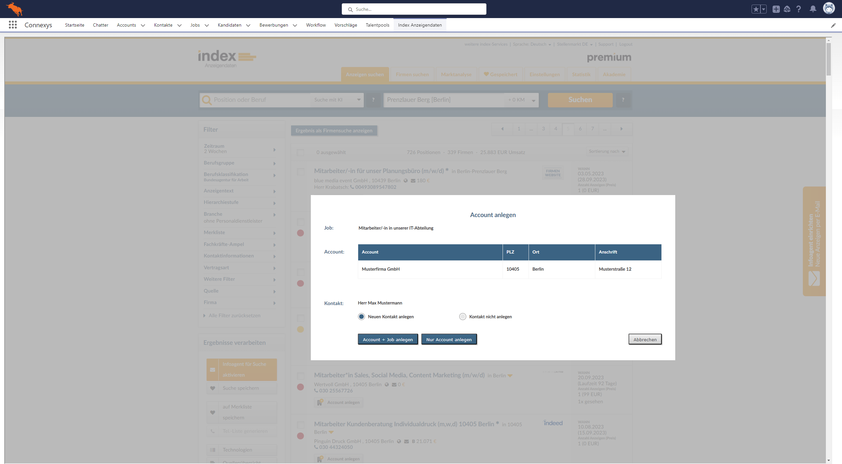Viewport: 842px width, 464px height.
Task: Click the notifications bell icon
Action: [x=813, y=9]
